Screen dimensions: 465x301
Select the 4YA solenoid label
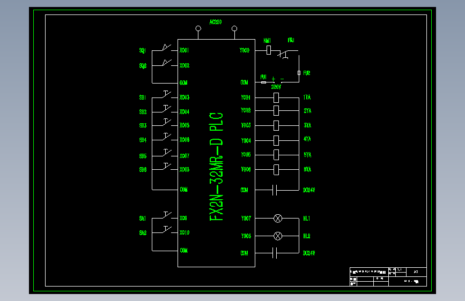(307, 139)
